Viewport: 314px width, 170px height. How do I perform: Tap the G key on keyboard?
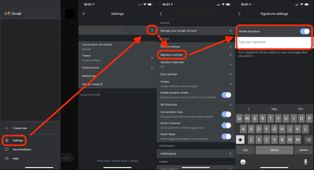click(274, 129)
